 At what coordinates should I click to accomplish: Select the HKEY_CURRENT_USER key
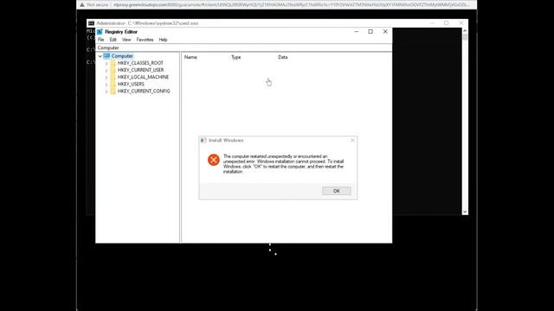point(140,70)
